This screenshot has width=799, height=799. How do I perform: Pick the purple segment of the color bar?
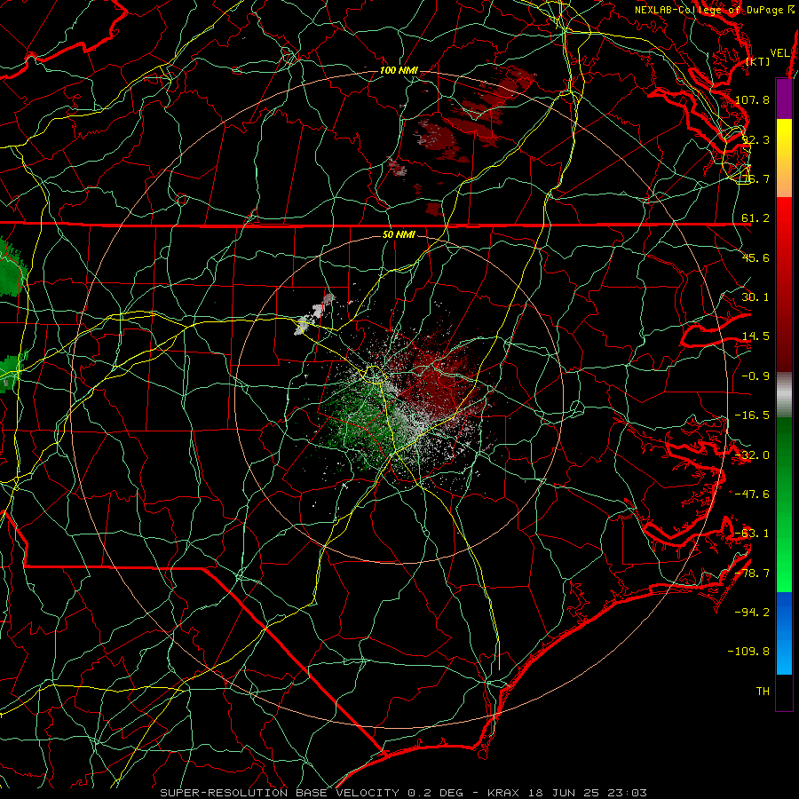pos(784,99)
